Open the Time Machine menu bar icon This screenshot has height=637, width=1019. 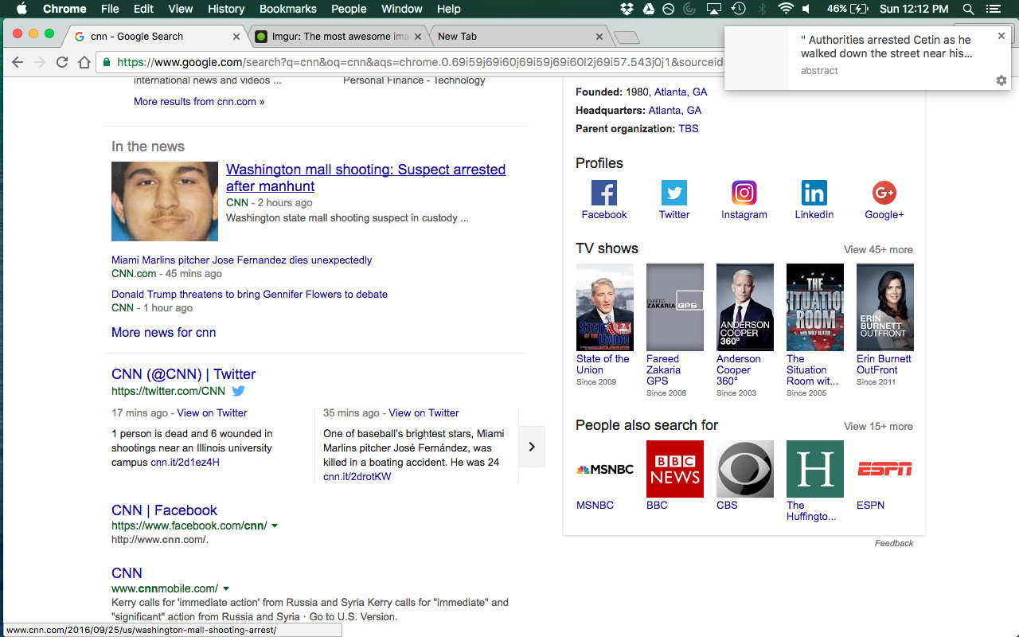[739, 9]
